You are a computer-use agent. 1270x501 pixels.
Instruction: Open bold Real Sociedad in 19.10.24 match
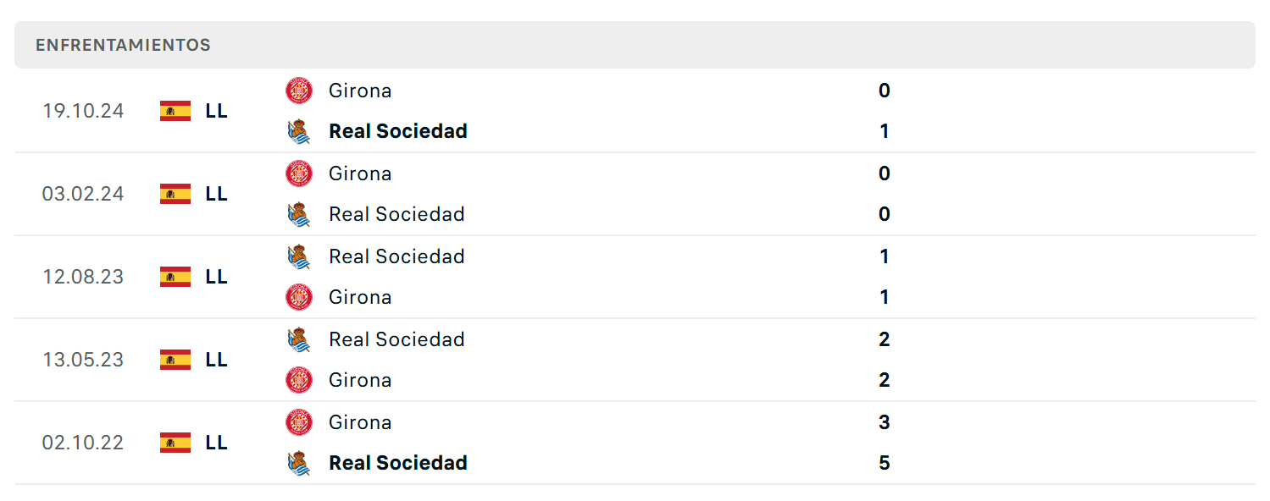coord(398,131)
